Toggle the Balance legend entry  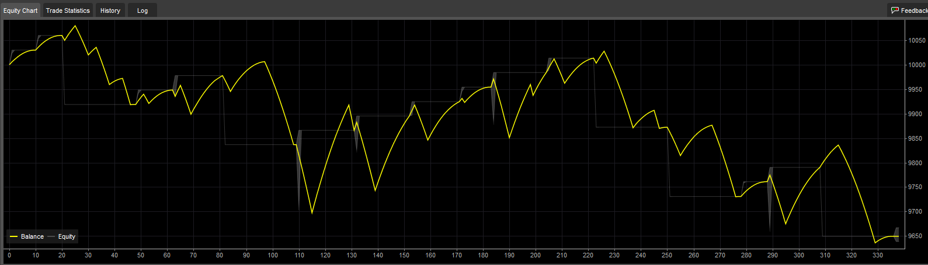tap(27, 236)
